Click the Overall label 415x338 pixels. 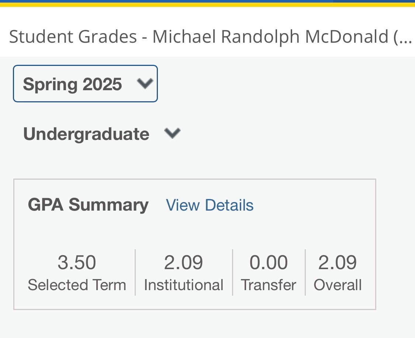tap(337, 285)
